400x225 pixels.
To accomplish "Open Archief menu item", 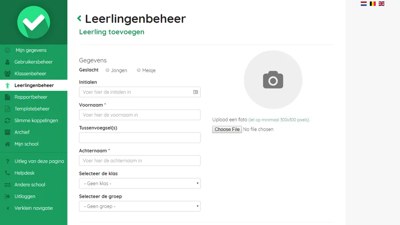I will click(x=34, y=132).
